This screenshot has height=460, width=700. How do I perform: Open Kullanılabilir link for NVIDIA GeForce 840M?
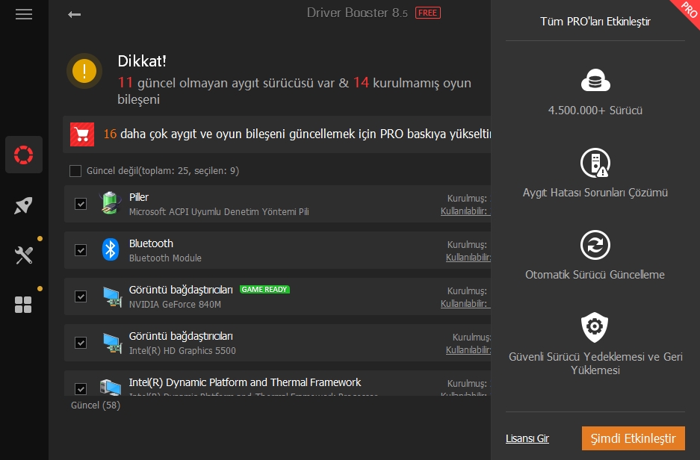[x=465, y=304]
